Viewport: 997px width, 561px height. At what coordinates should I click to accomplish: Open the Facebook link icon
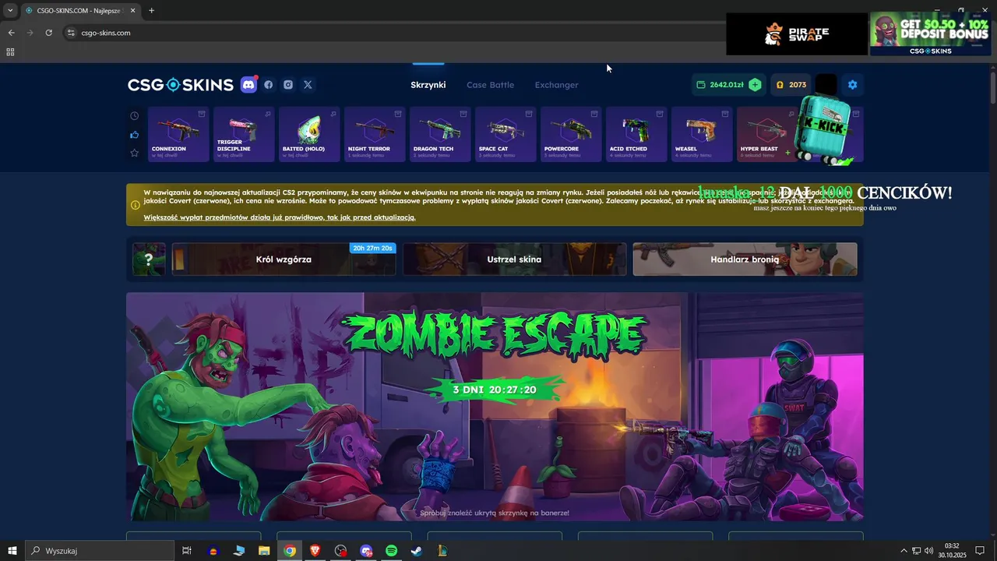pyautogui.click(x=269, y=85)
